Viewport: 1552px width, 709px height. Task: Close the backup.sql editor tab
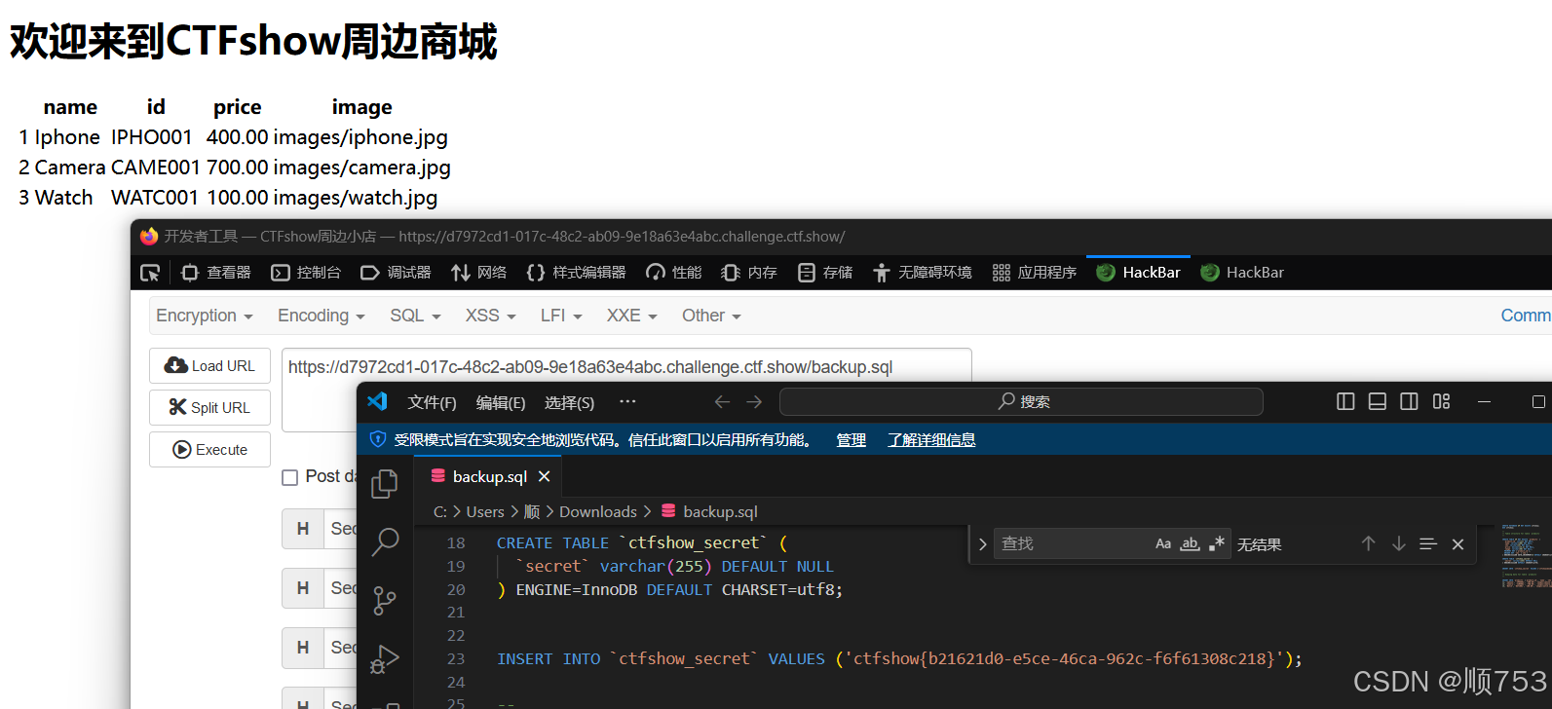[545, 476]
